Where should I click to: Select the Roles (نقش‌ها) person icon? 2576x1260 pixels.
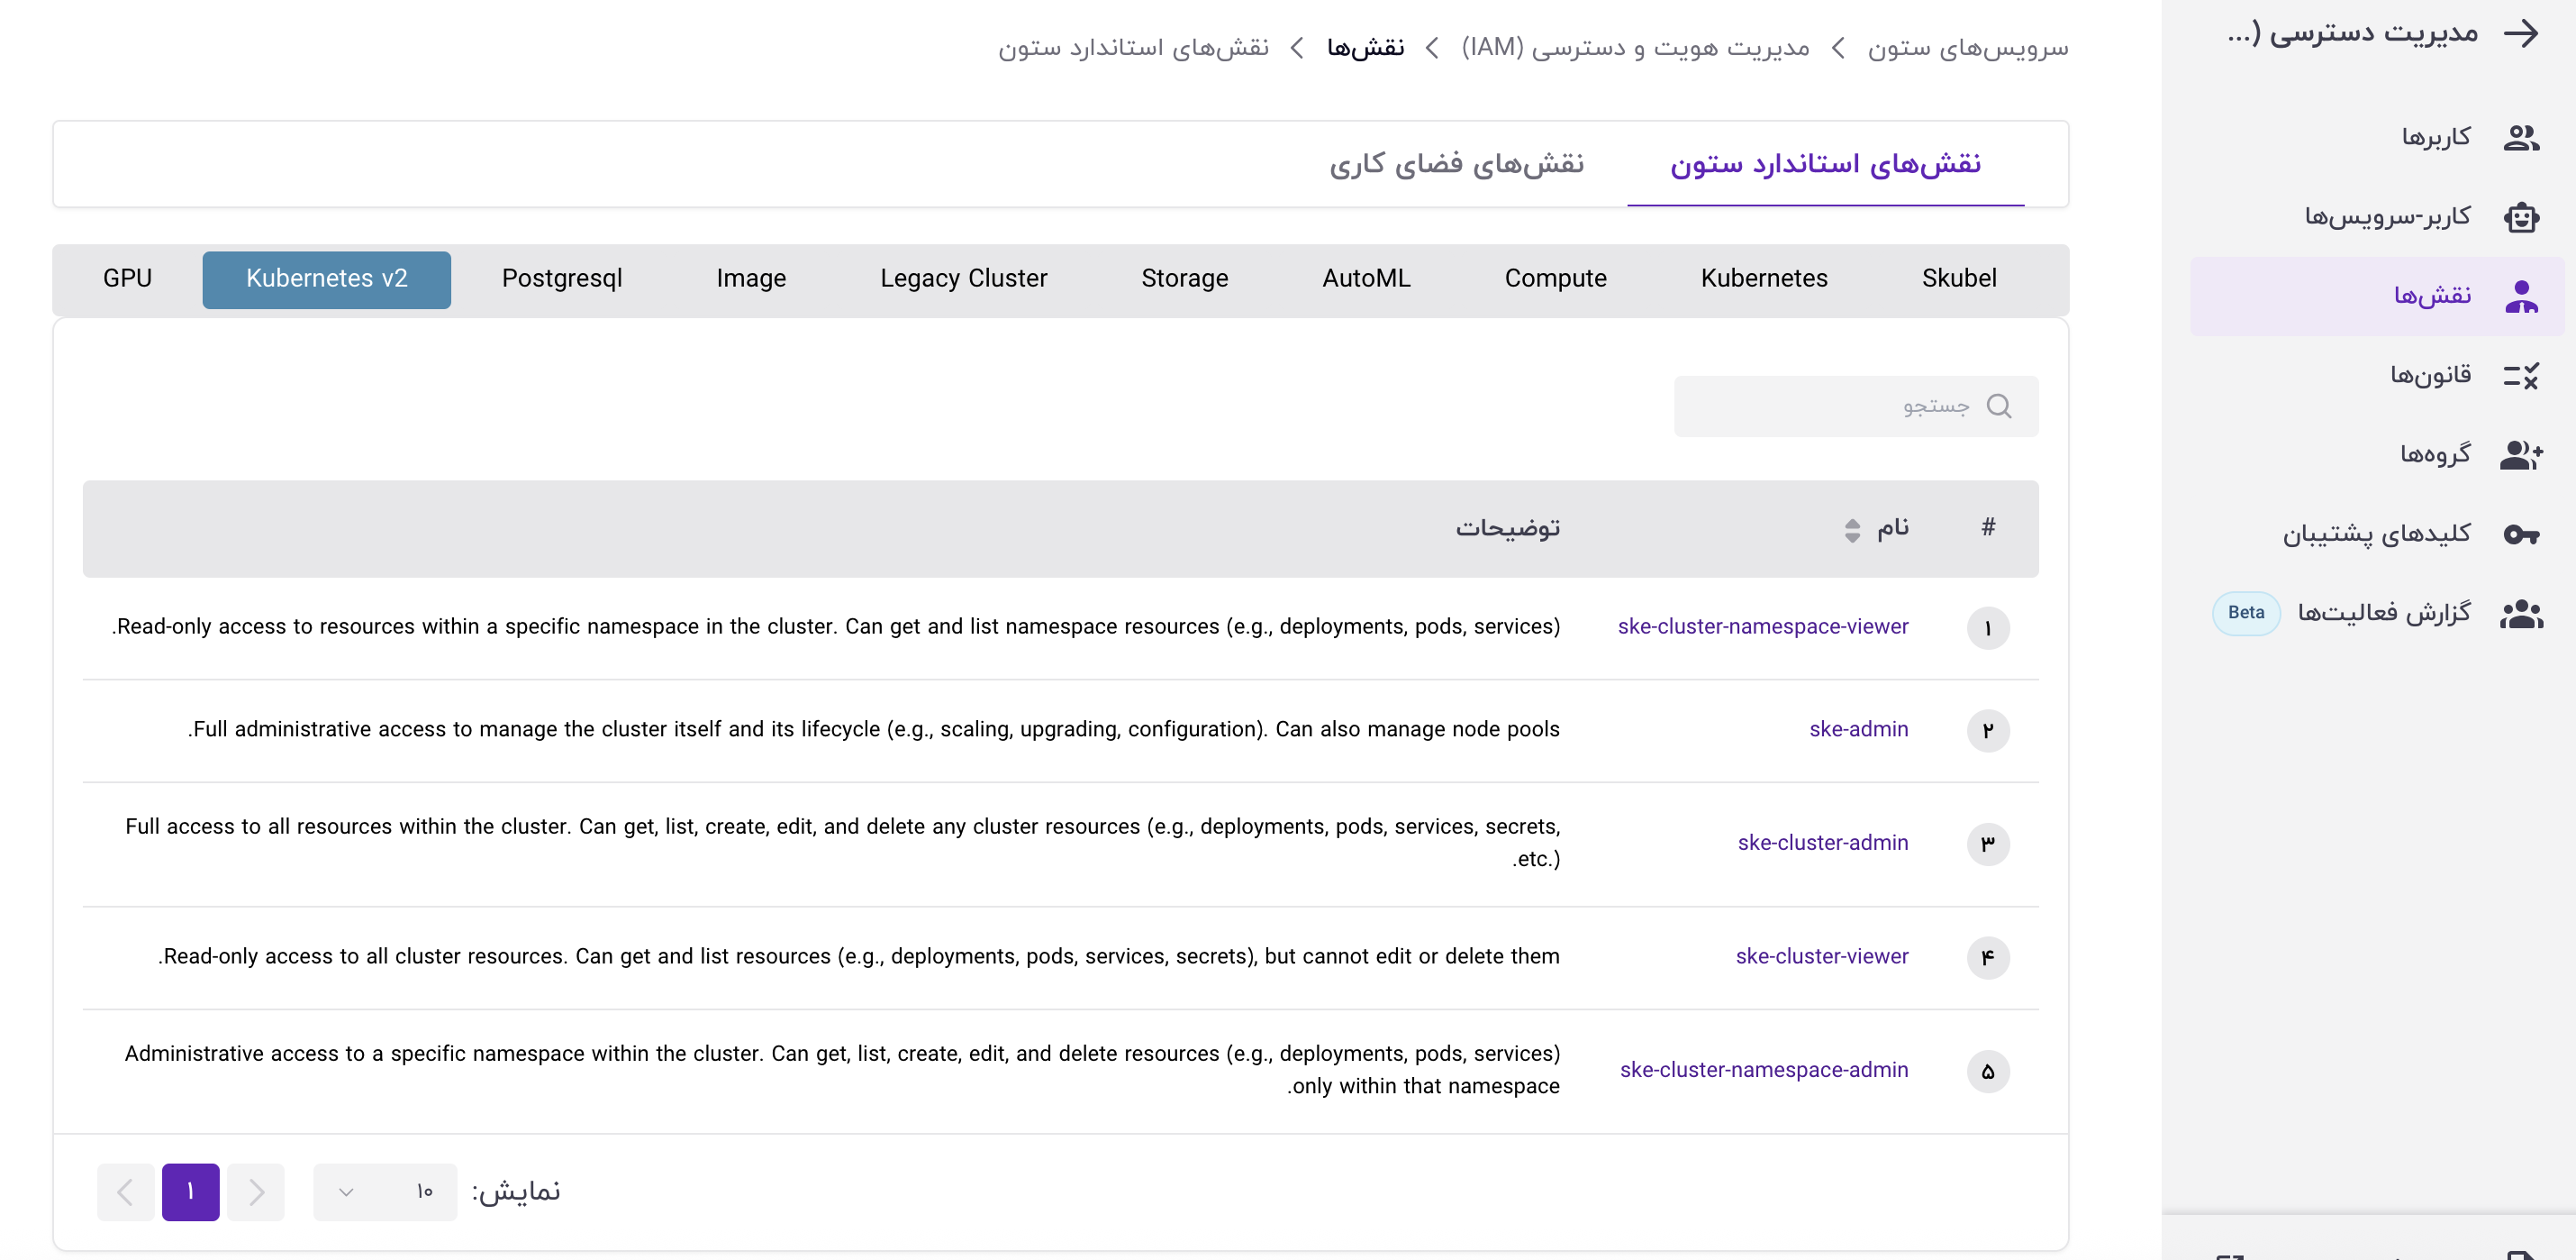2520,297
